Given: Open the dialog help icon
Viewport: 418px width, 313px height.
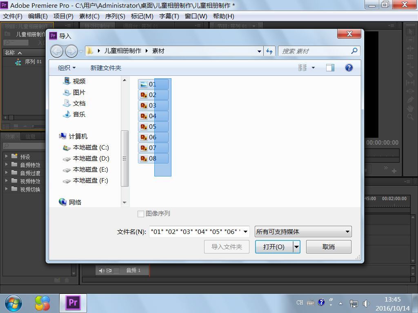Looking at the screenshot, I should [349, 68].
